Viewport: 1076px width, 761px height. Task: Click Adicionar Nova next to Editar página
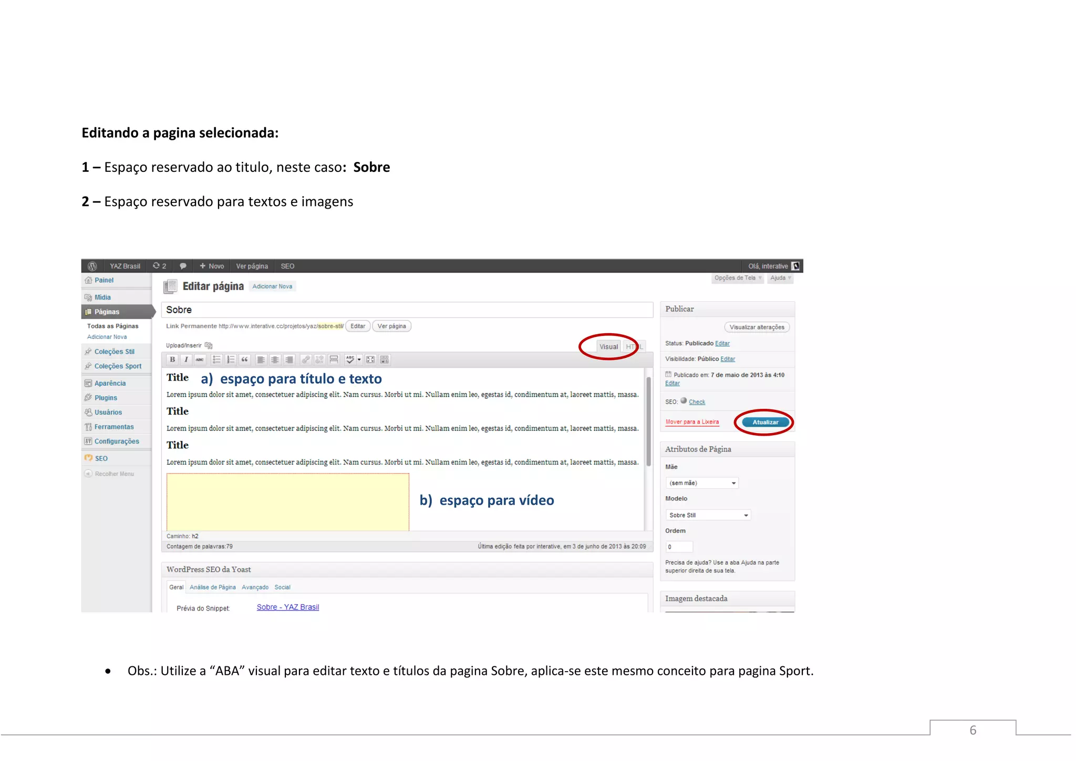click(x=272, y=286)
